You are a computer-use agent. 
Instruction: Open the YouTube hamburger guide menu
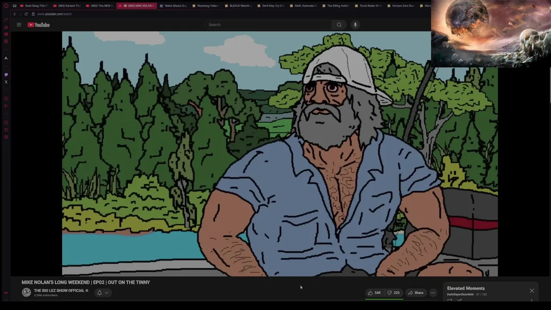[19, 25]
